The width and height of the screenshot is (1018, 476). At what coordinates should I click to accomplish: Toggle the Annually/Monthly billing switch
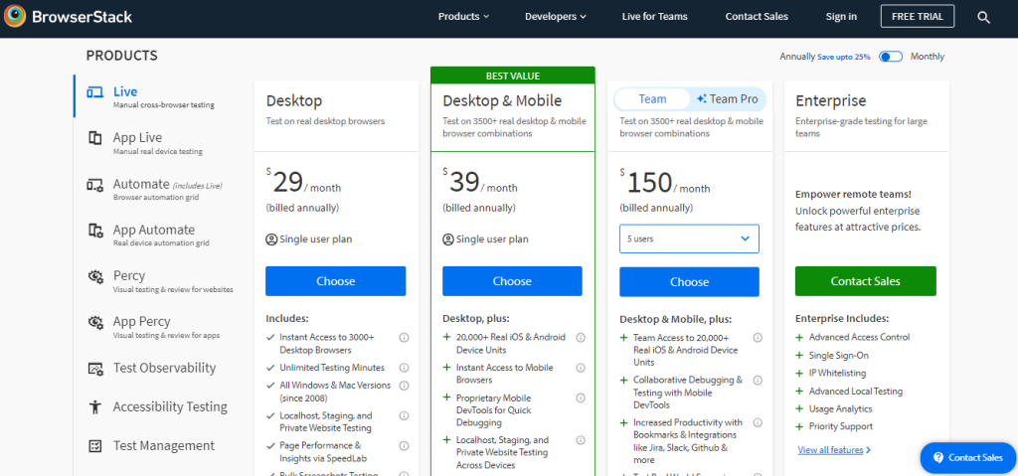click(890, 57)
